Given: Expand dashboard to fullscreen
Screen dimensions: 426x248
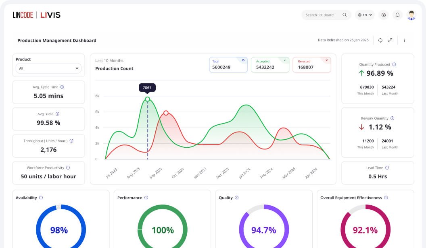Looking at the screenshot, I should click(x=390, y=40).
